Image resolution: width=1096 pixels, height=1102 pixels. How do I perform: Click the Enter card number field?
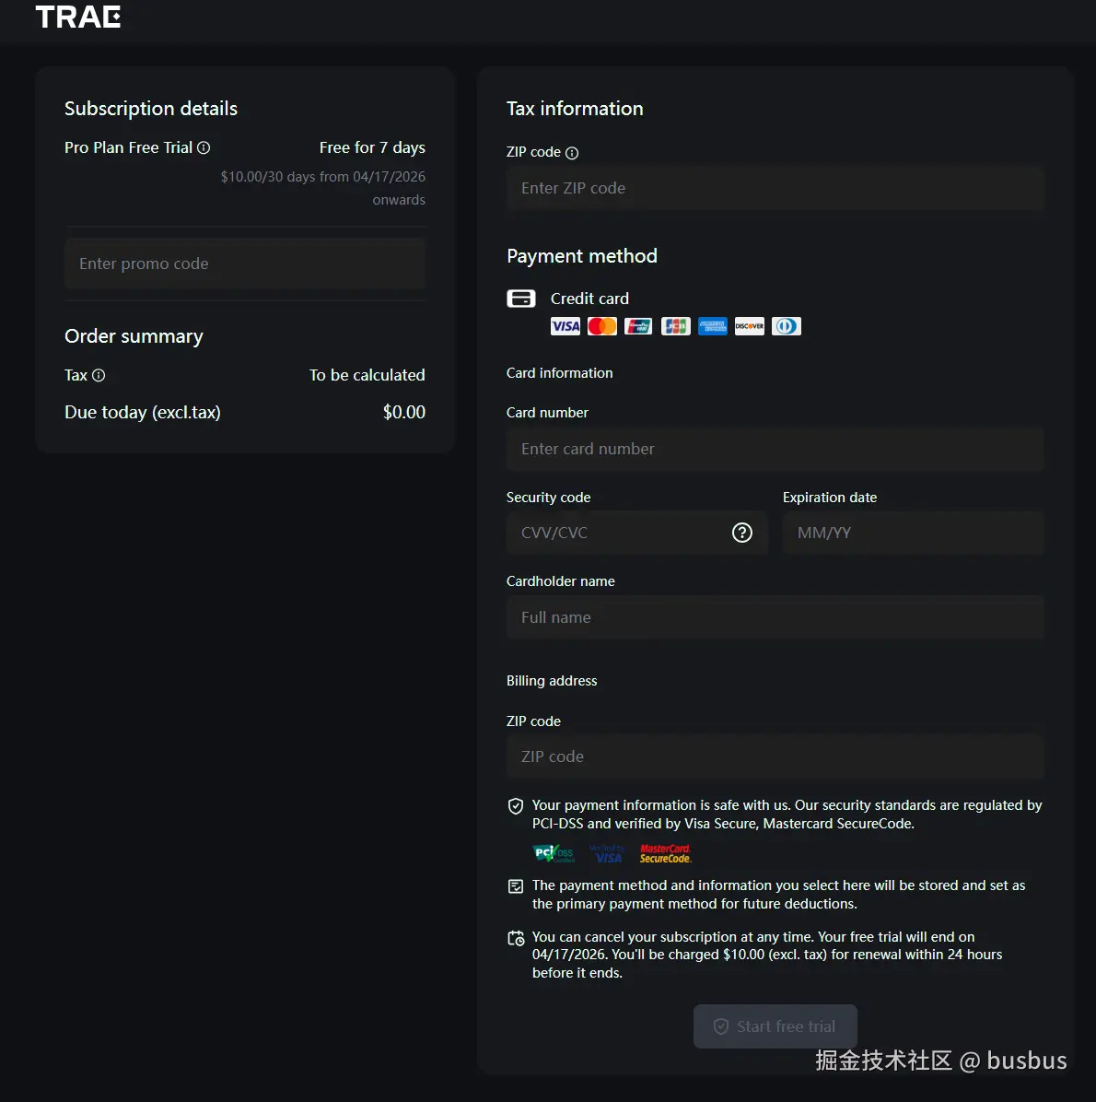point(775,449)
